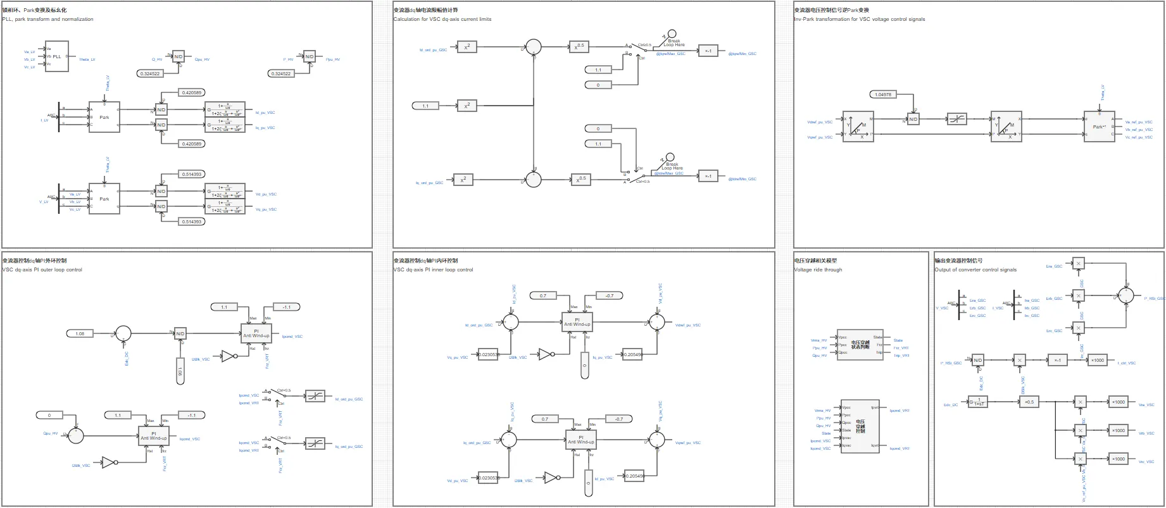Click the Ipcmd_VSC output label
This screenshot has width=1166, height=508.
(x=292, y=337)
